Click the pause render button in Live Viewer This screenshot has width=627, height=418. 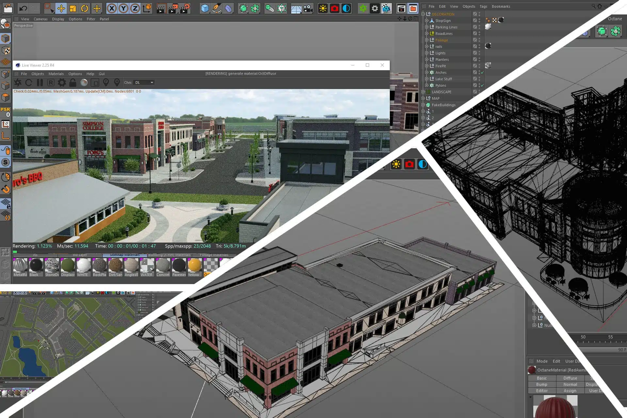click(x=40, y=83)
